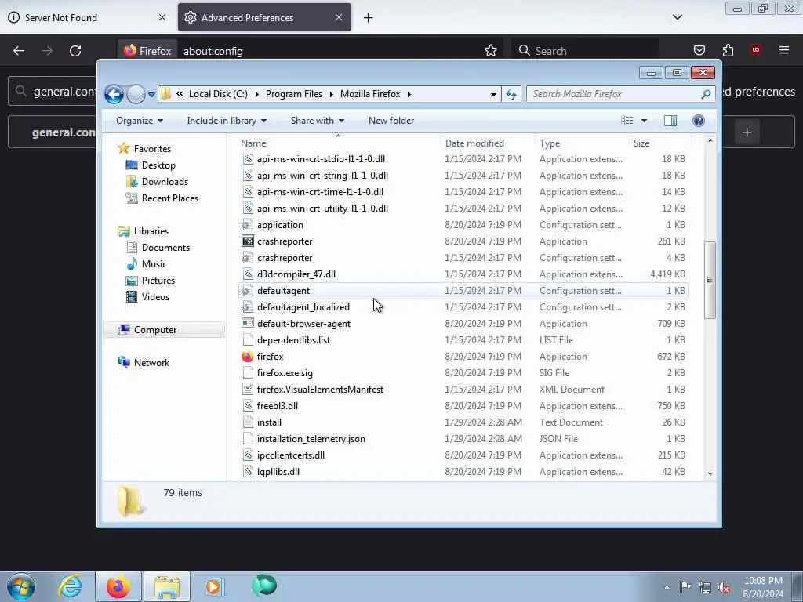Click Program Files in address breadcrumb

point(294,94)
